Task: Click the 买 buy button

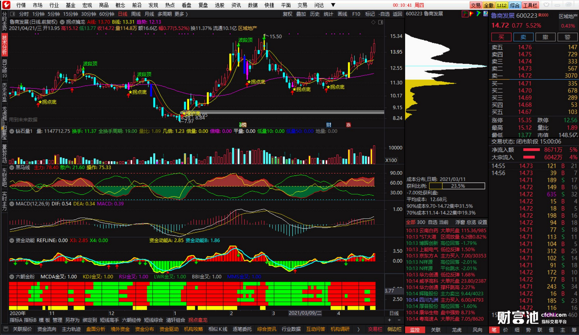Action: tap(501, 37)
